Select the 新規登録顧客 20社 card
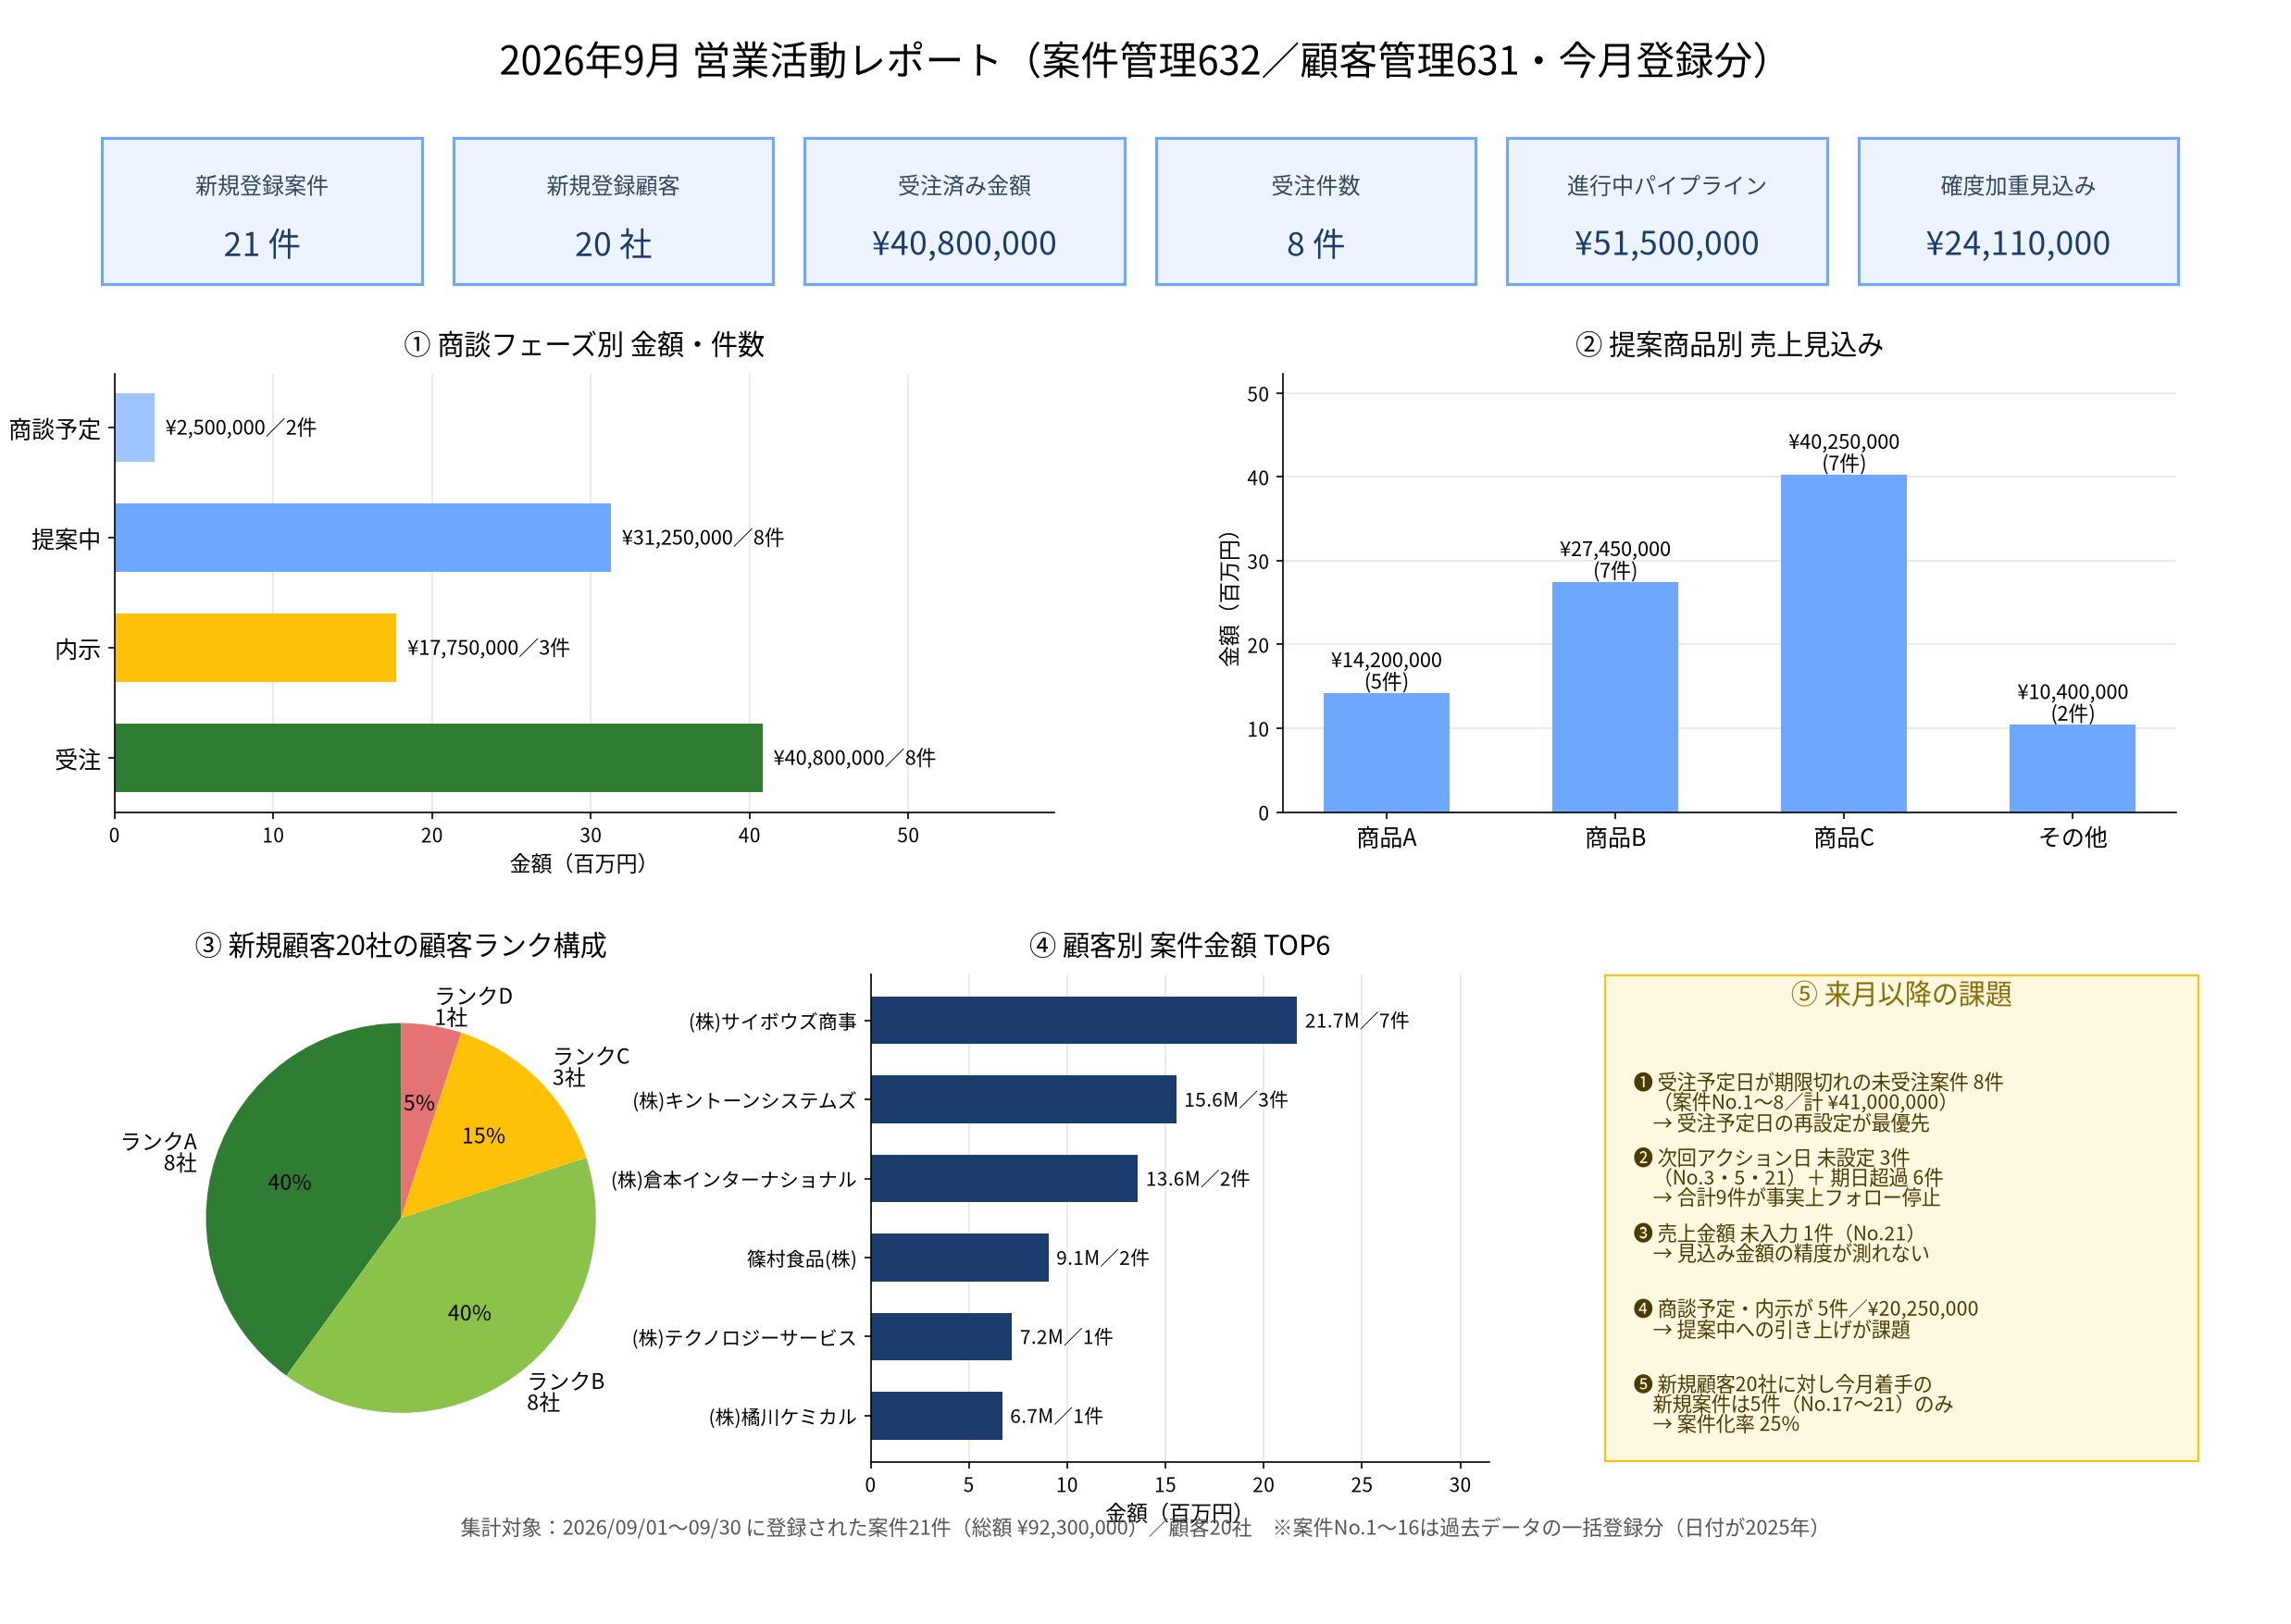 [614, 211]
